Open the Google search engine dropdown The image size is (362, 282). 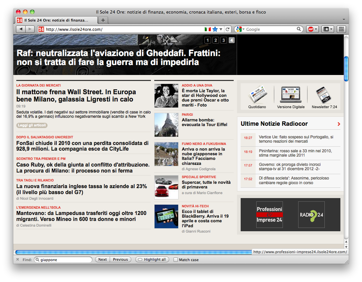[240, 29]
